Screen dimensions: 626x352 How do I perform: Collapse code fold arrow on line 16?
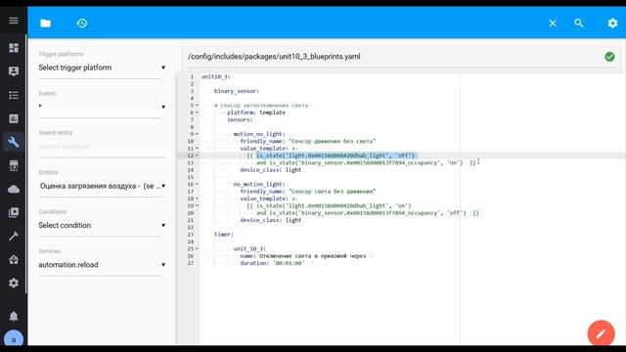click(x=198, y=185)
